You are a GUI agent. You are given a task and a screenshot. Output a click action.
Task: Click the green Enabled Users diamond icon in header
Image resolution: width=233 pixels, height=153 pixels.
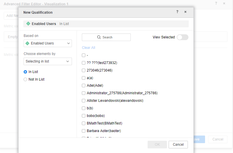[x=28, y=24]
